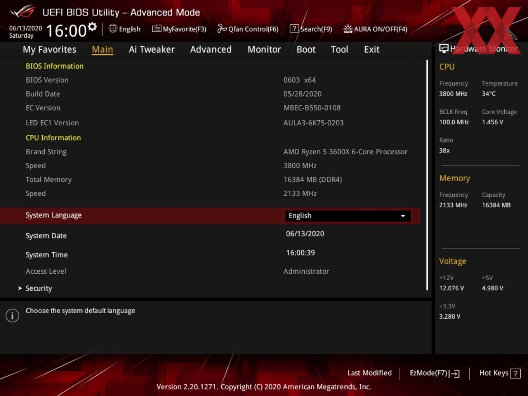Screen dimensions: 528x396
Task: Open the Hot Keys help
Action: 500,373
